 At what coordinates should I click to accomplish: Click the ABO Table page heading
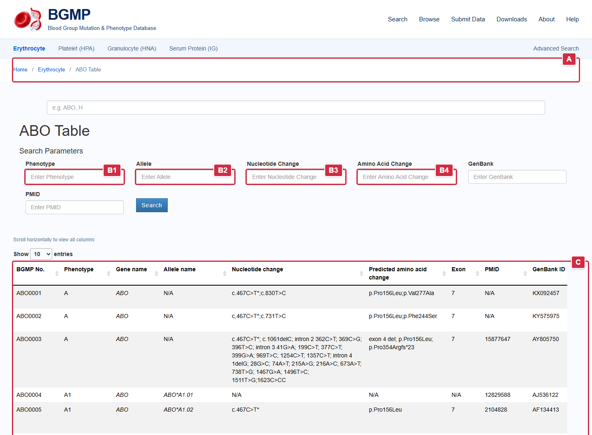tap(55, 131)
